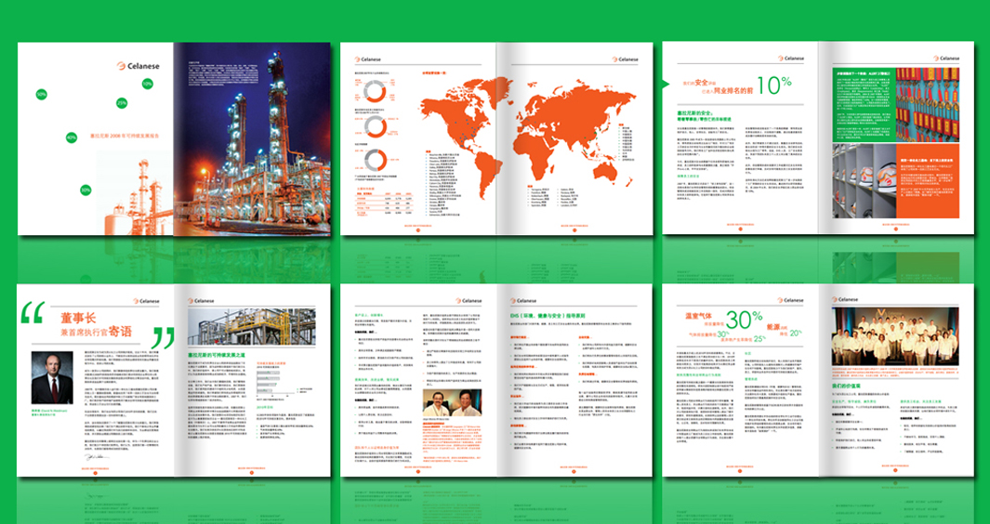Select the bottom donut chart on the map spread
This screenshot has width=990, height=524.
tap(376, 162)
